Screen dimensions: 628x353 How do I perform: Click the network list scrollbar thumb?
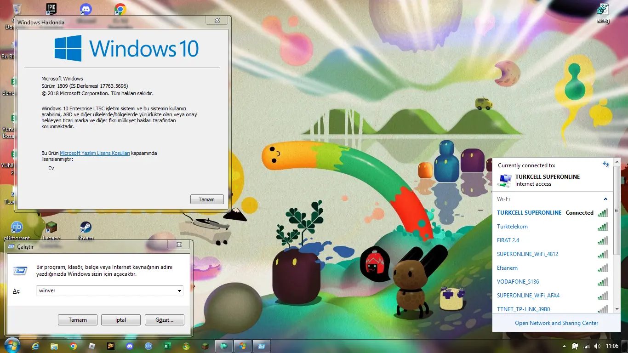617,210
